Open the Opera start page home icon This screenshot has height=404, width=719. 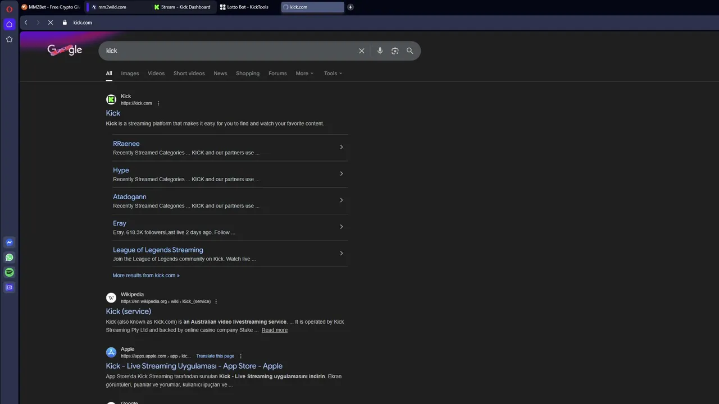point(9,24)
